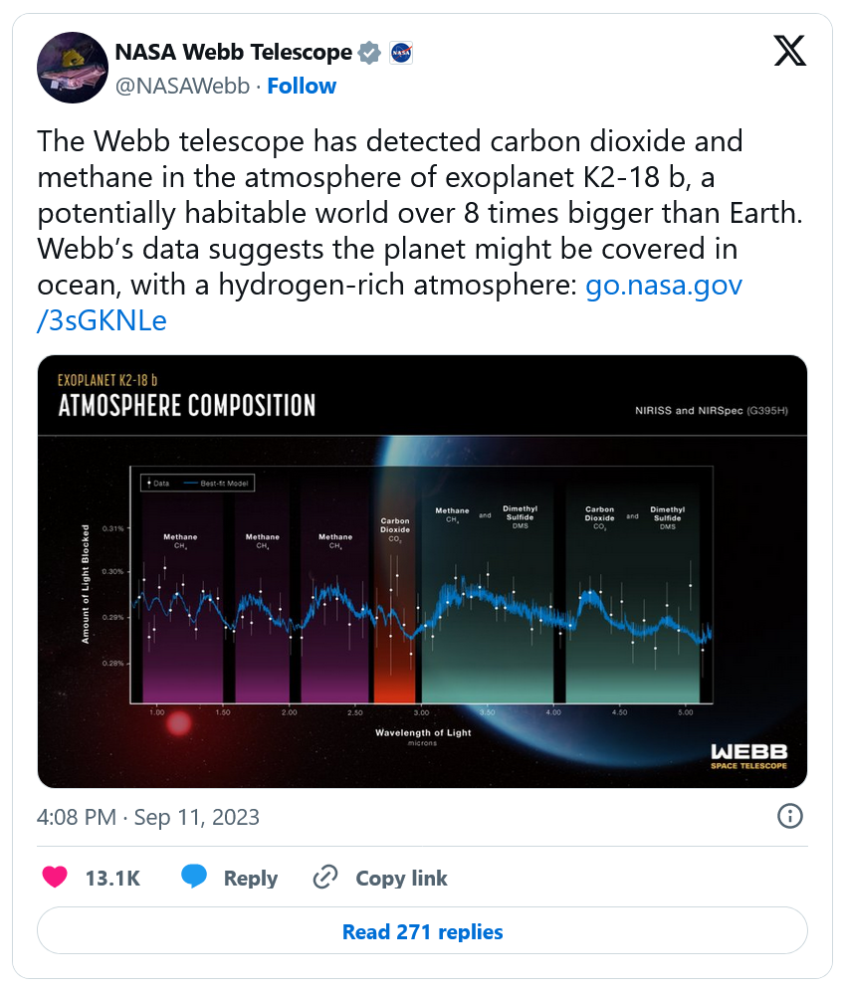Click the NASA Webb Telescope display name

click(x=234, y=52)
